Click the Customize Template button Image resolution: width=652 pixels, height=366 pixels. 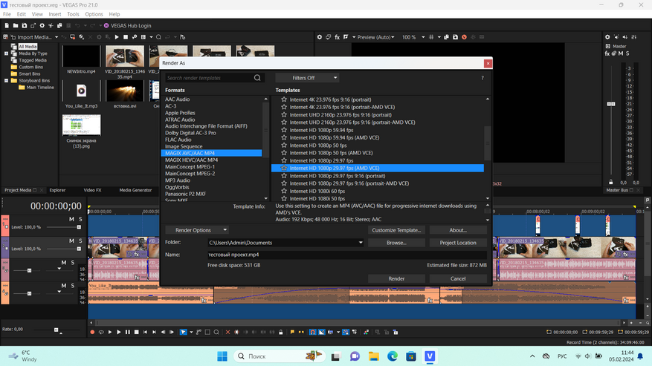[396, 230]
